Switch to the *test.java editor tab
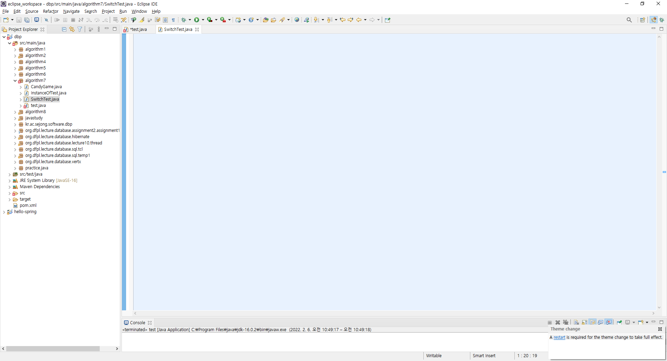667x361 pixels. [x=138, y=30]
